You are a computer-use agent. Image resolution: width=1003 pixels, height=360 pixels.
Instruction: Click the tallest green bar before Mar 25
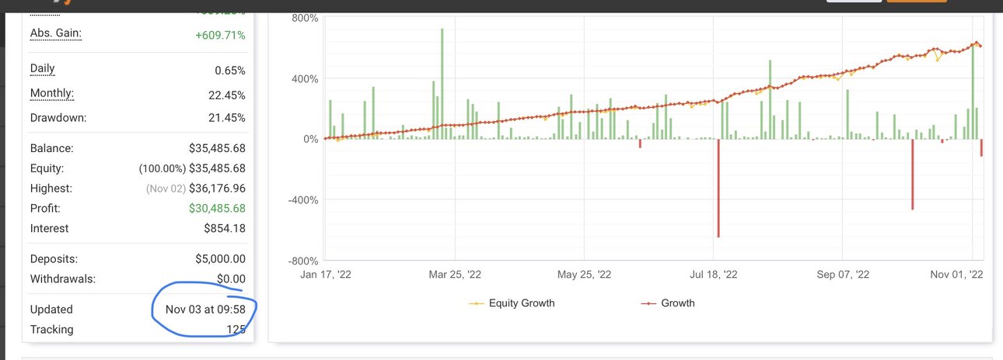(x=442, y=84)
